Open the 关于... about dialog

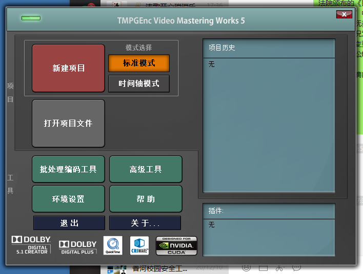tap(145, 223)
